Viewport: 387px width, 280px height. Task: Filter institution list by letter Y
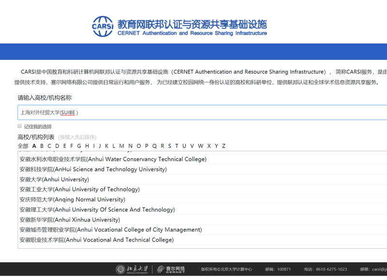pos(216,146)
